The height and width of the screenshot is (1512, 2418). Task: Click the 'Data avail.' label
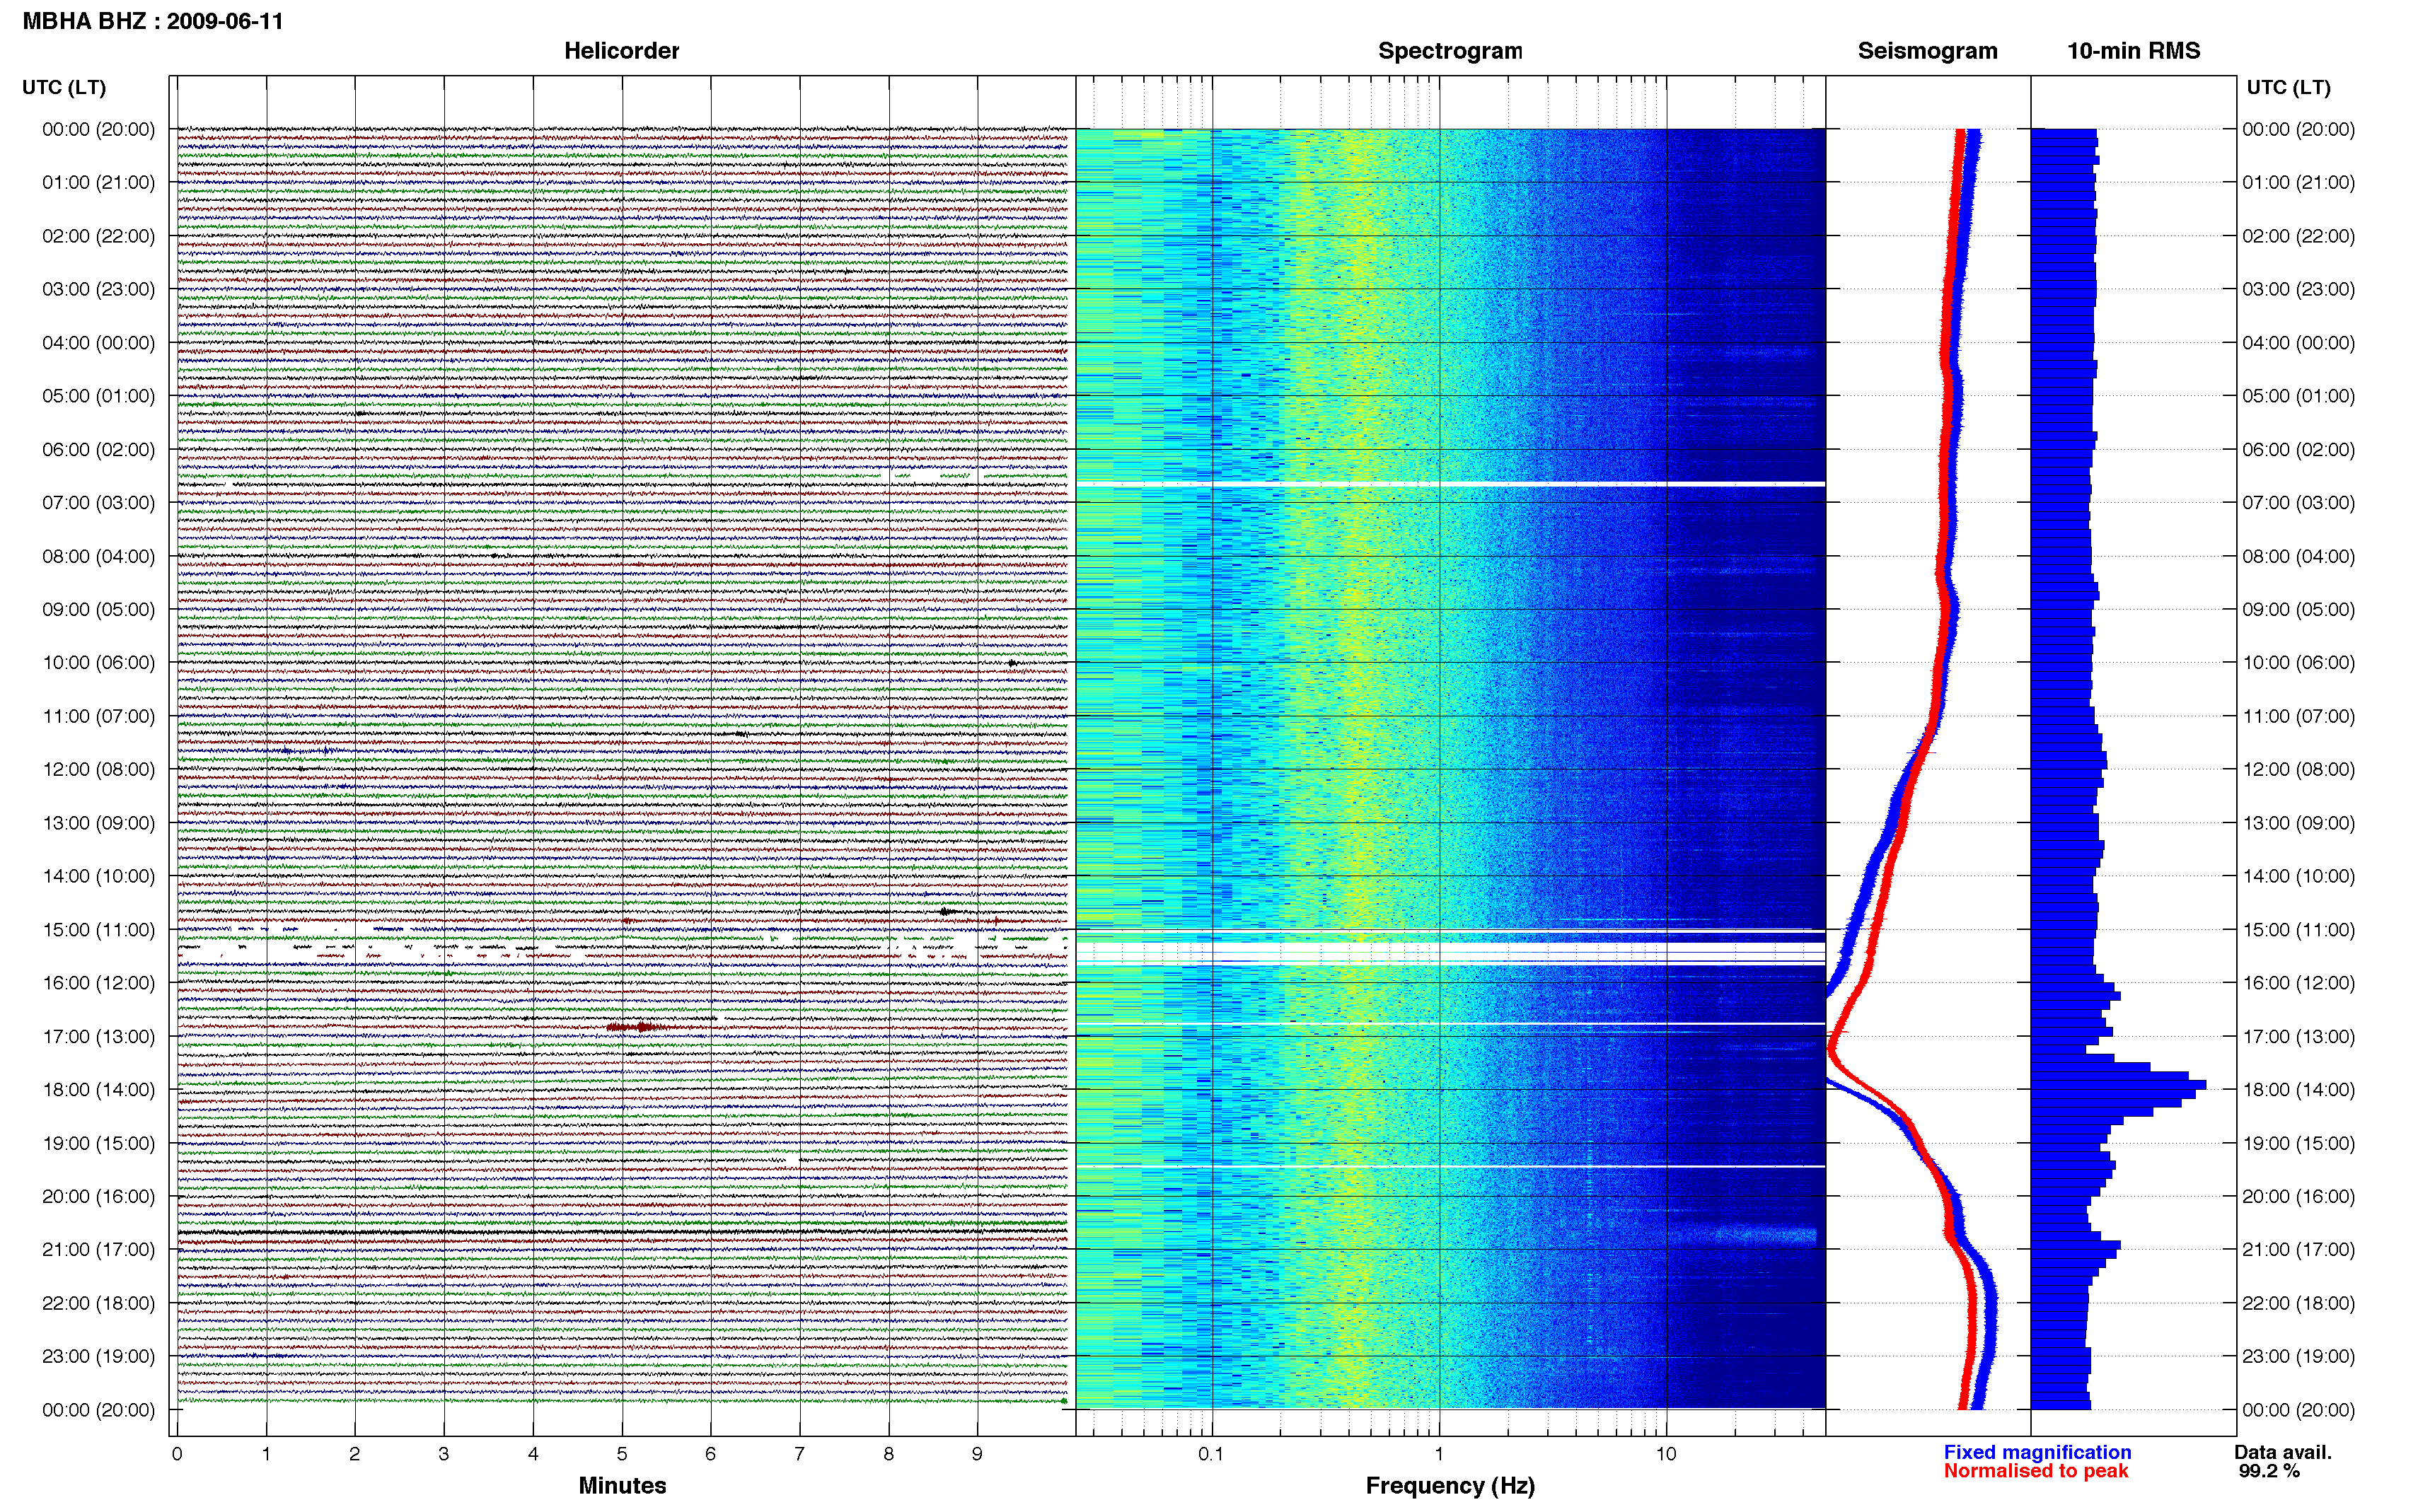click(x=2283, y=1452)
